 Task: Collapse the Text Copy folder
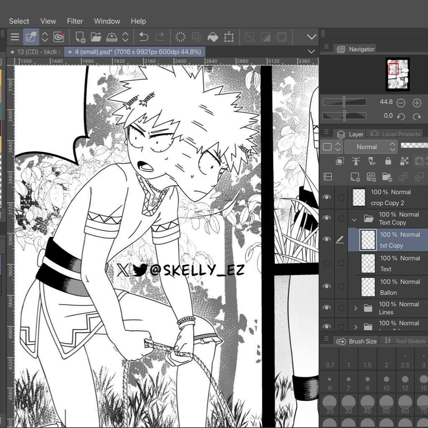[355, 219]
